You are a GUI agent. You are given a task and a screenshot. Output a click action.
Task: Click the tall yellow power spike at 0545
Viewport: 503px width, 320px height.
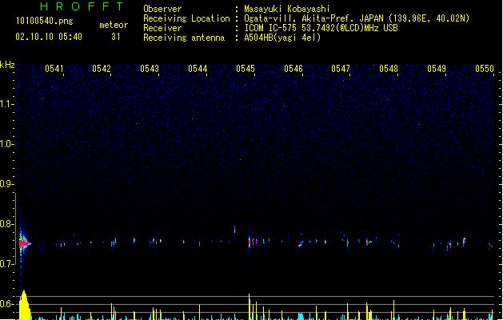(x=250, y=306)
